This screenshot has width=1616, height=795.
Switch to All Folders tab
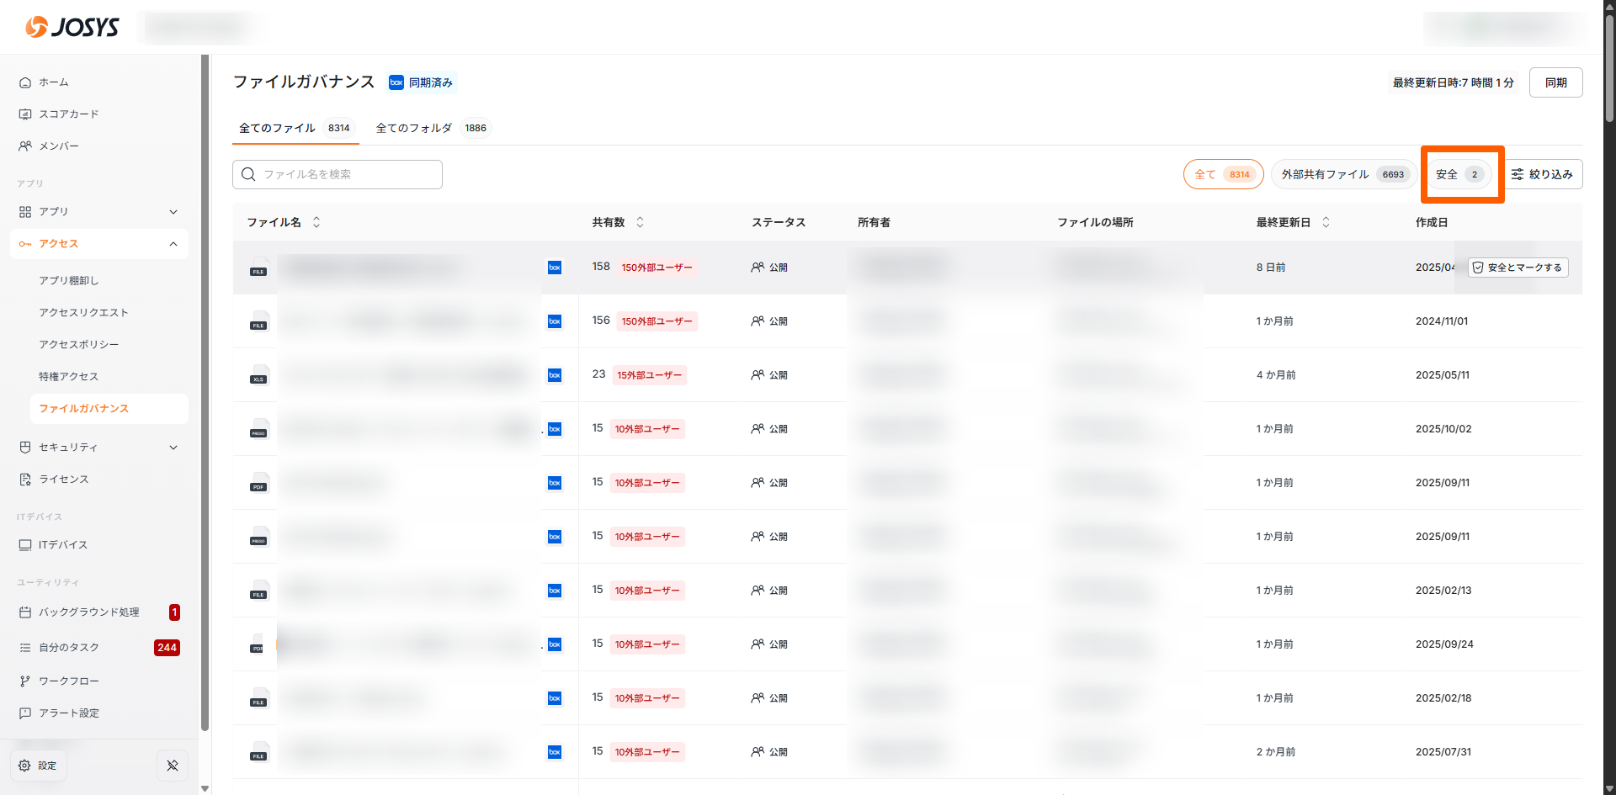click(430, 129)
